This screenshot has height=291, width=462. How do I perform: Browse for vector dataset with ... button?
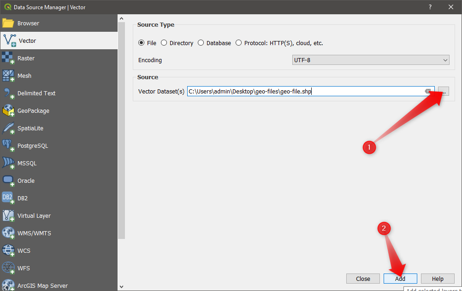(x=443, y=91)
